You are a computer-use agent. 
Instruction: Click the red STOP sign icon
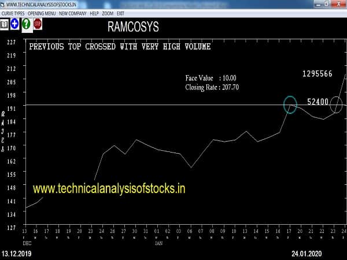click(x=38, y=24)
